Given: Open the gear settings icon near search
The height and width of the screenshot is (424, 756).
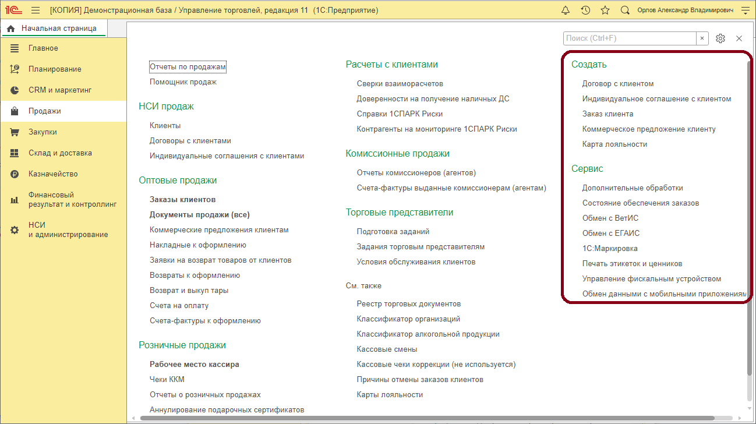Looking at the screenshot, I should pyautogui.click(x=720, y=38).
